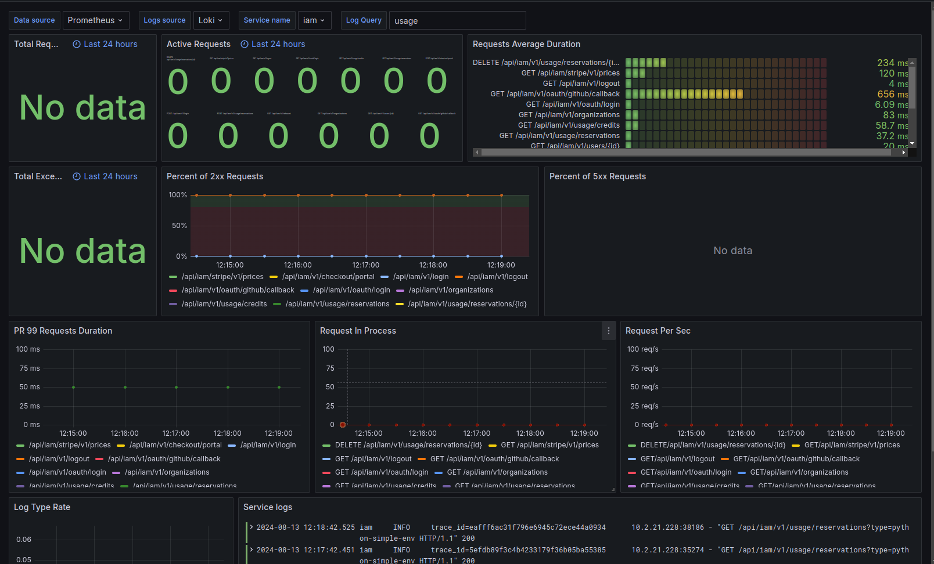The height and width of the screenshot is (564, 934).
Task: Open the Loki logs source dropdown
Action: coord(211,20)
